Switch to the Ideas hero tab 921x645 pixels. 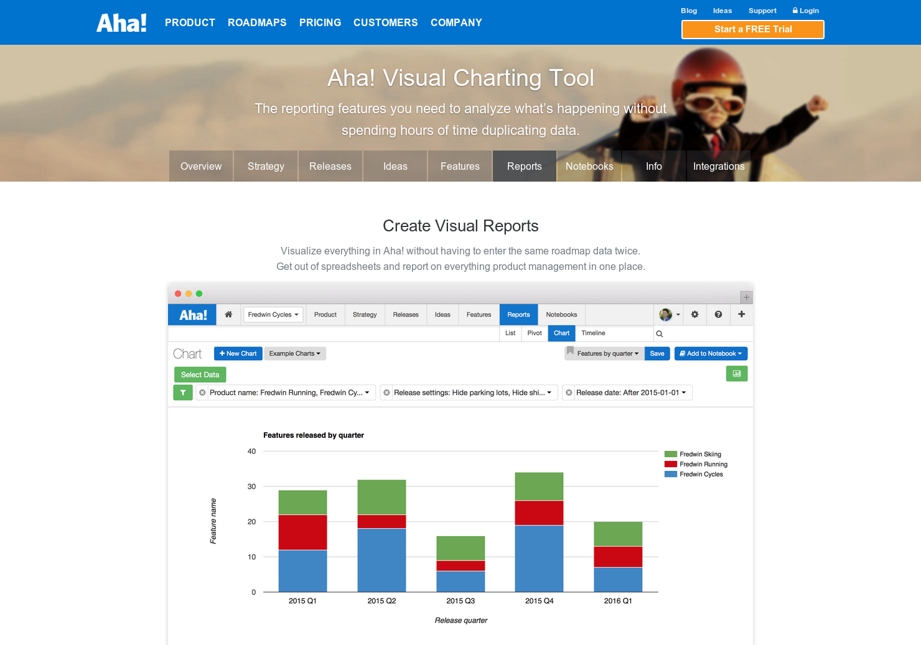tap(395, 166)
